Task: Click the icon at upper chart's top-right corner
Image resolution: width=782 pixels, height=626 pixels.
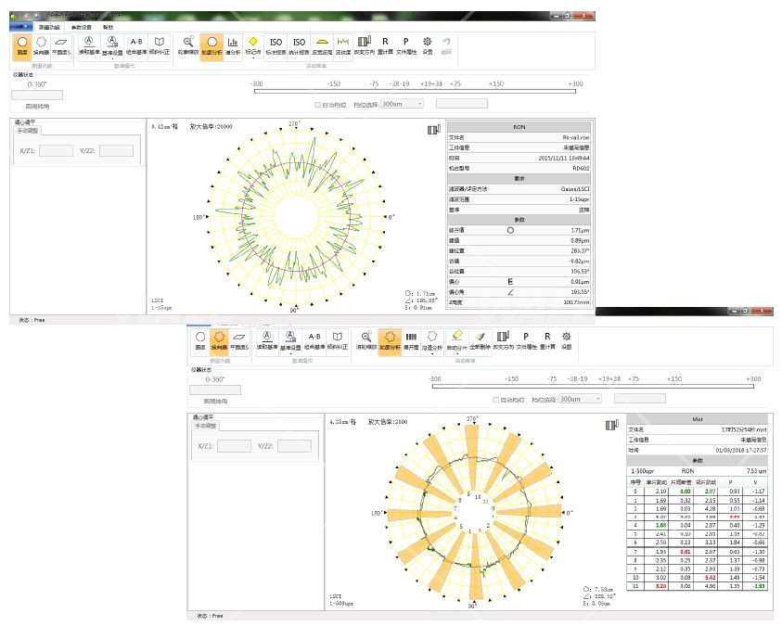Action: [434, 130]
